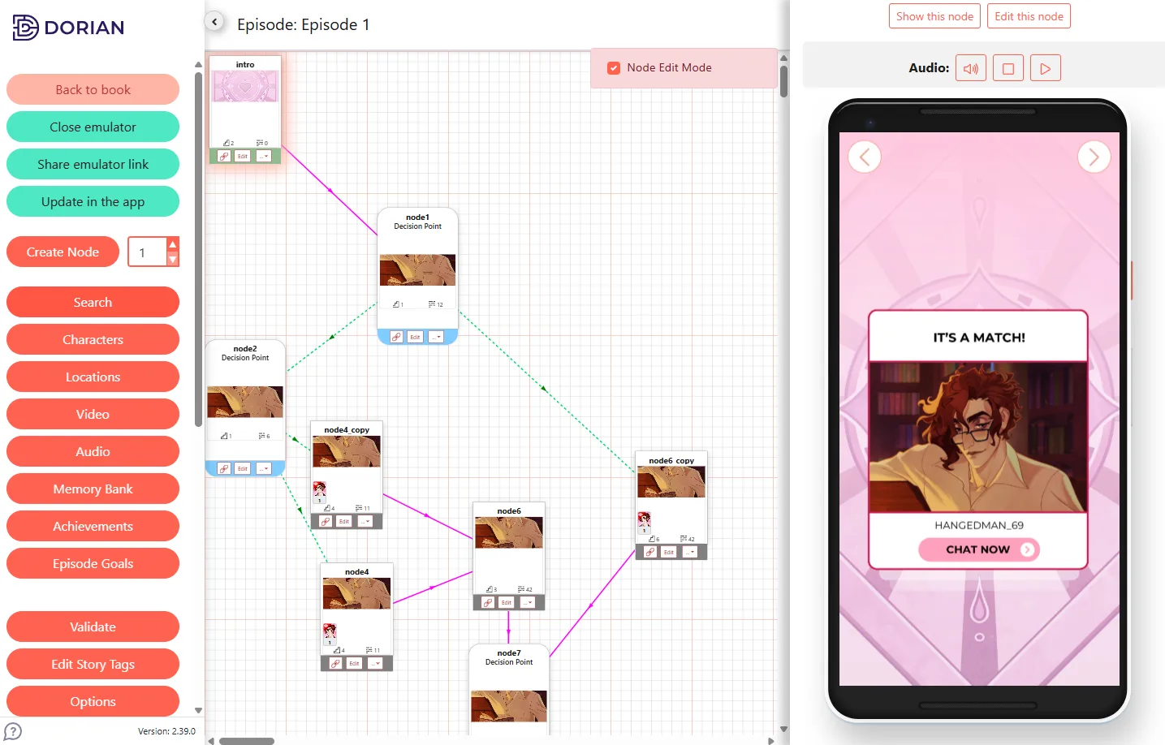
Task: Click the link icon on node6_copy
Action: point(650,552)
